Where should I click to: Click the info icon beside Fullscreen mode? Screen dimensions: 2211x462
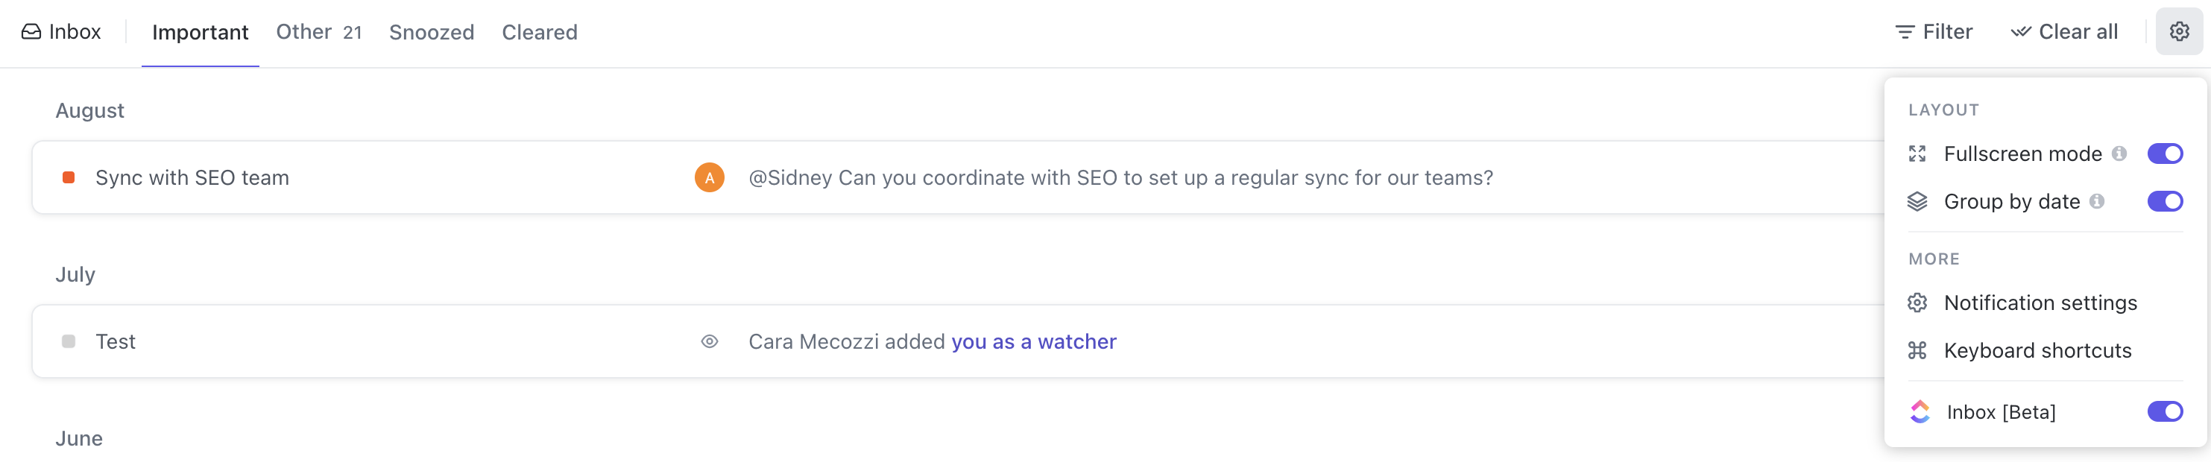coord(2119,154)
